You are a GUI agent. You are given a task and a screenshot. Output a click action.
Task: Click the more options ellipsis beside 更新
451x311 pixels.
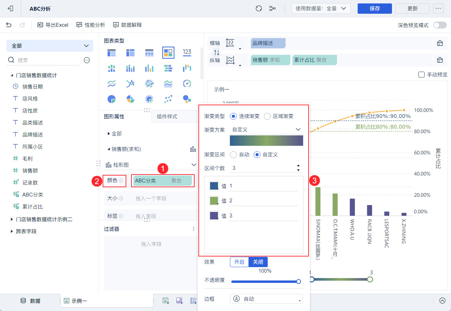(x=438, y=9)
